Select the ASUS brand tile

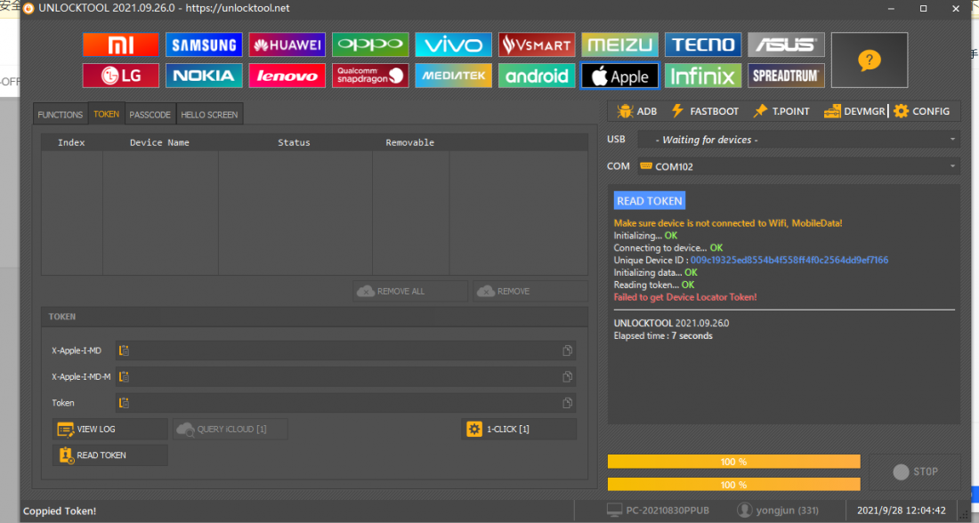(786, 45)
